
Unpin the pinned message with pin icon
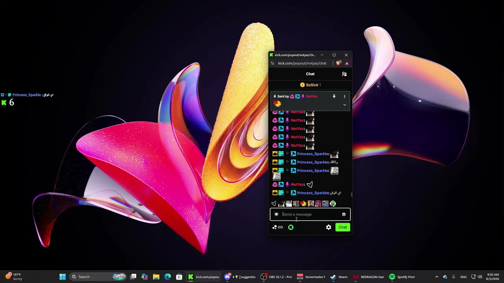[x=334, y=96]
